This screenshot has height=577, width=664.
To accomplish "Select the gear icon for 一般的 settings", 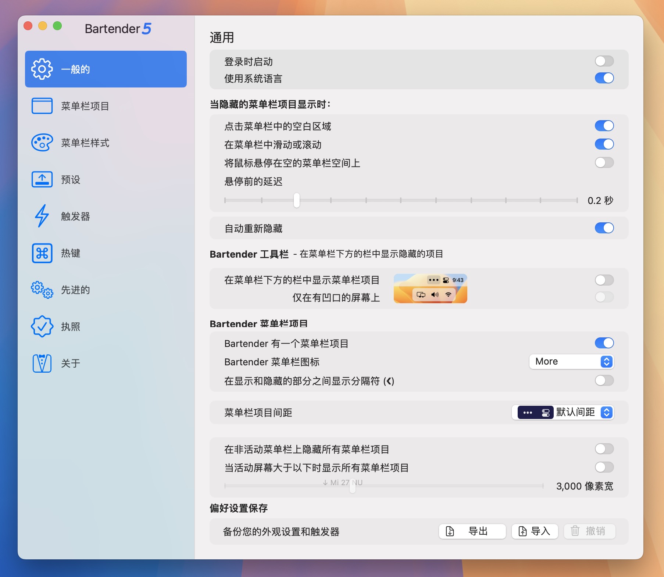I will [42, 69].
